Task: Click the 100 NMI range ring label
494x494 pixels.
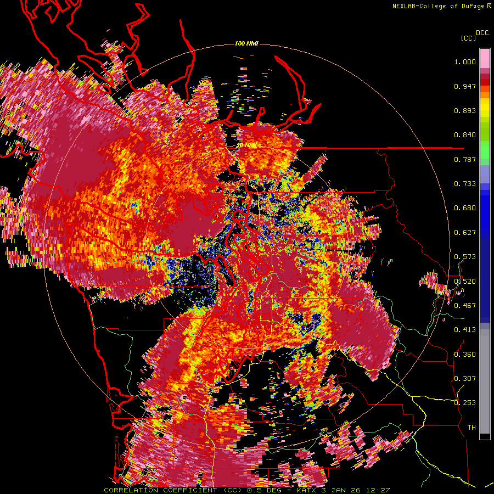Action: [246, 43]
